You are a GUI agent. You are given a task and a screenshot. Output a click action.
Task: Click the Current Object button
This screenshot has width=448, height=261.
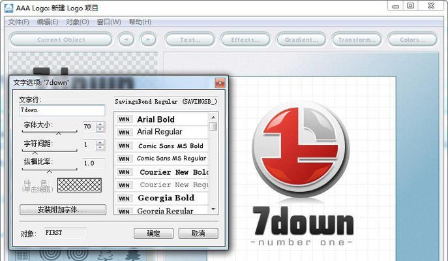pyautogui.click(x=61, y=40)
